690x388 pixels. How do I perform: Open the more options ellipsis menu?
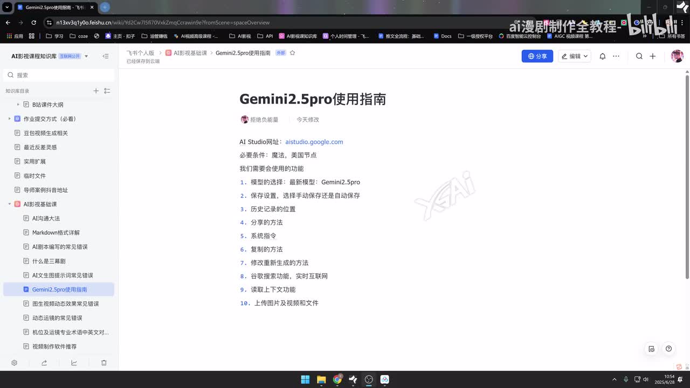(616, 56)
